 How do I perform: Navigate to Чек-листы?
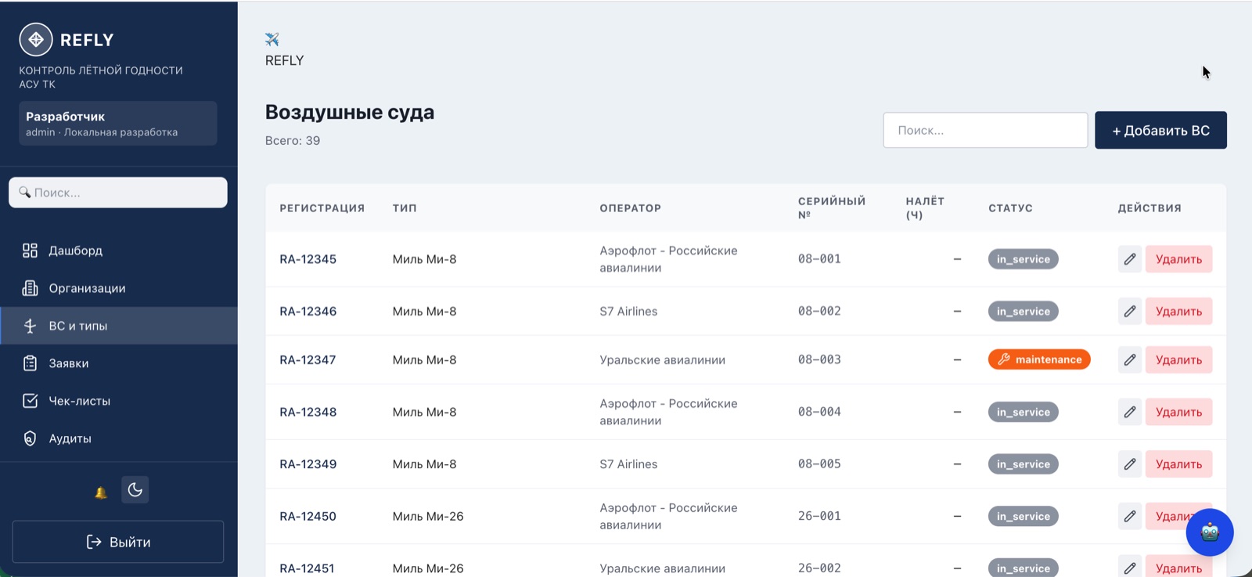coord(119,401)
